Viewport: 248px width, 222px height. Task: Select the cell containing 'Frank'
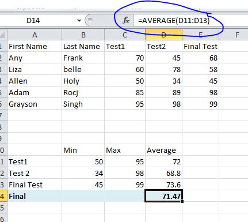83,58
